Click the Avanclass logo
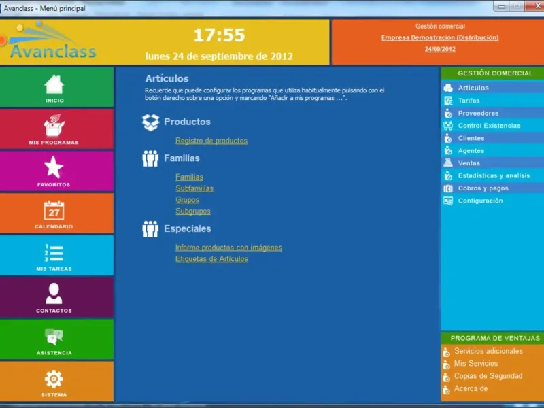This screenshot has height=408, width=544. pyautogui.click(x=48, y=41)
